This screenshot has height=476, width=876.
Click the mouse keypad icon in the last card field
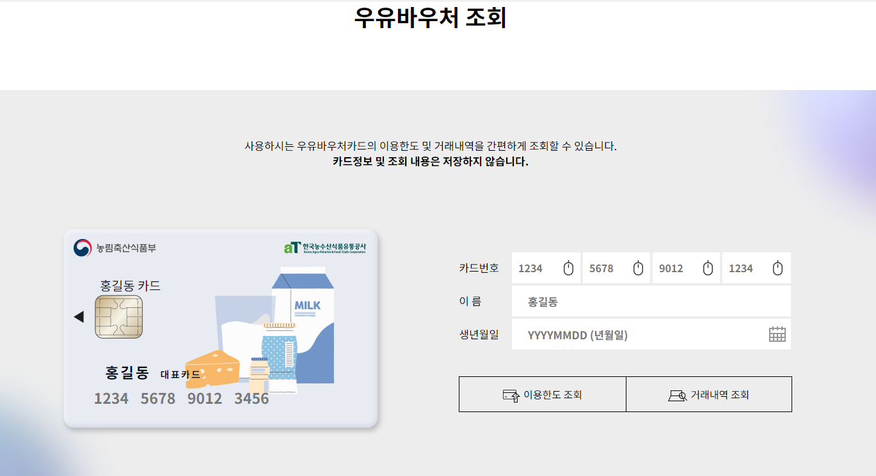[777, 268]
